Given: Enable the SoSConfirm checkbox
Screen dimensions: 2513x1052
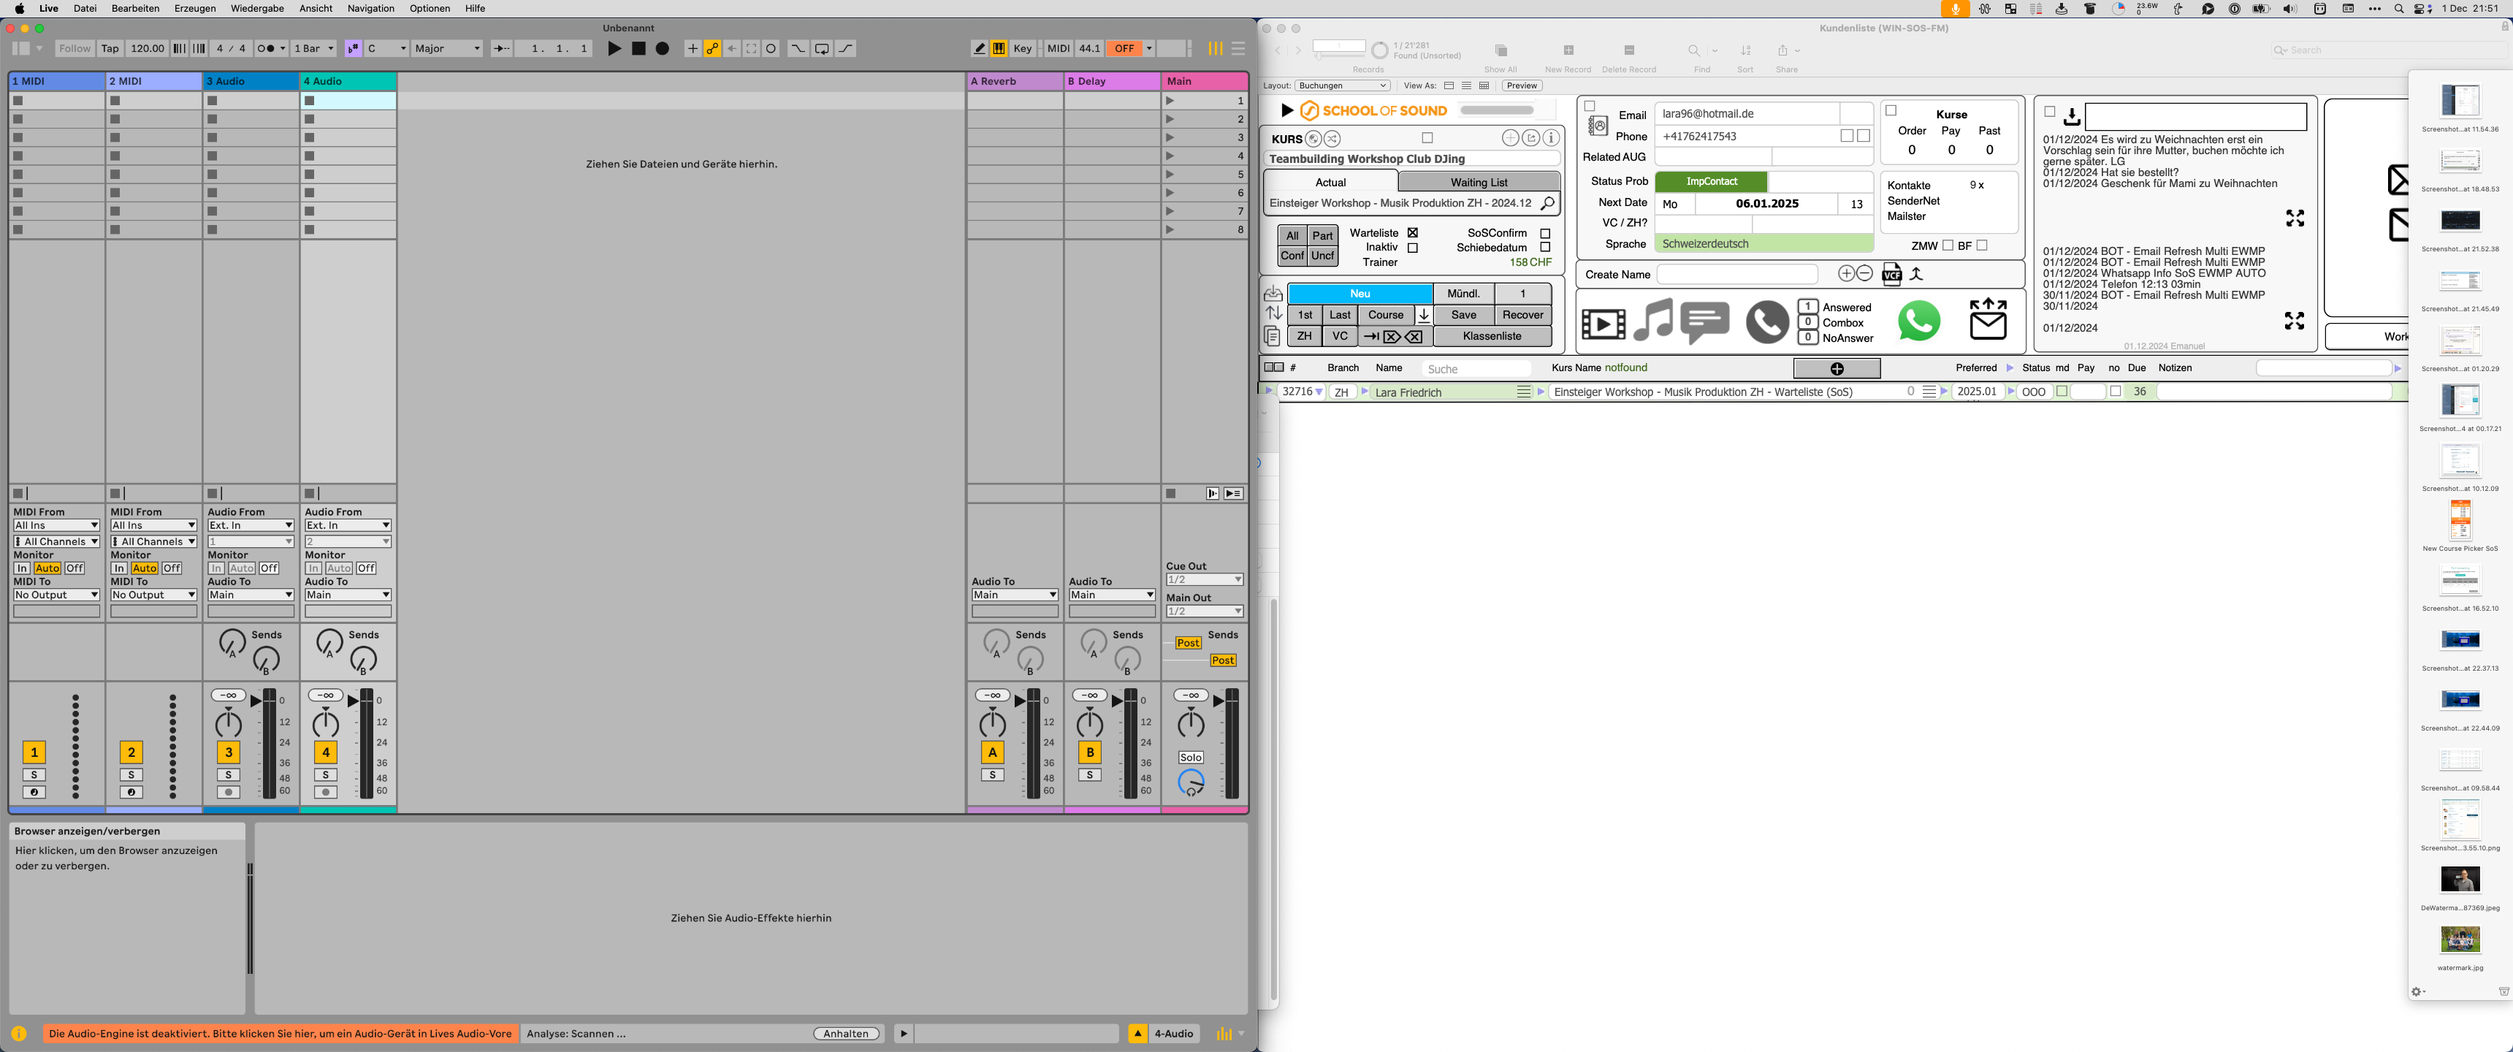Looking at the screenshot, I should (1545, 233).
